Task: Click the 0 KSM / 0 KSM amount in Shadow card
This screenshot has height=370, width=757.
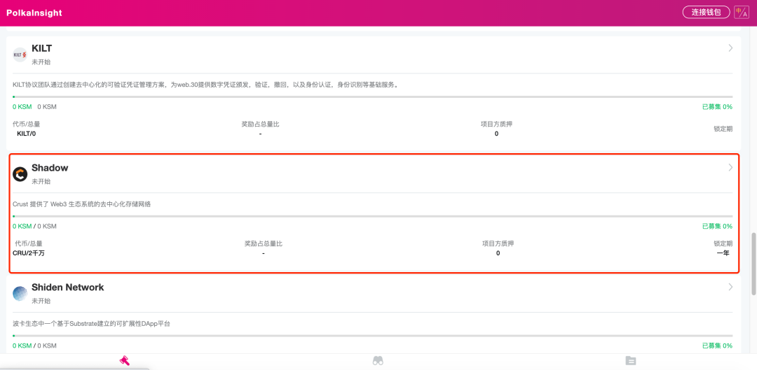Action: click(34, 226)
